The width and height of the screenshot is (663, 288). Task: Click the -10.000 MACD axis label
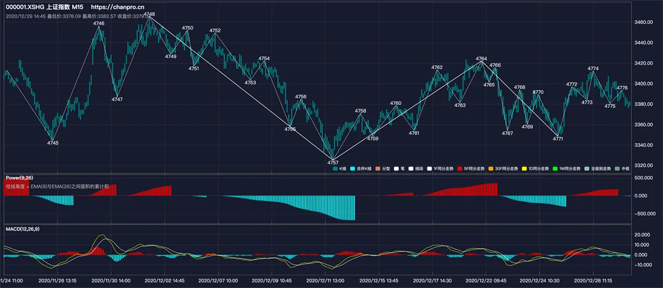click(x=644, y=265)
